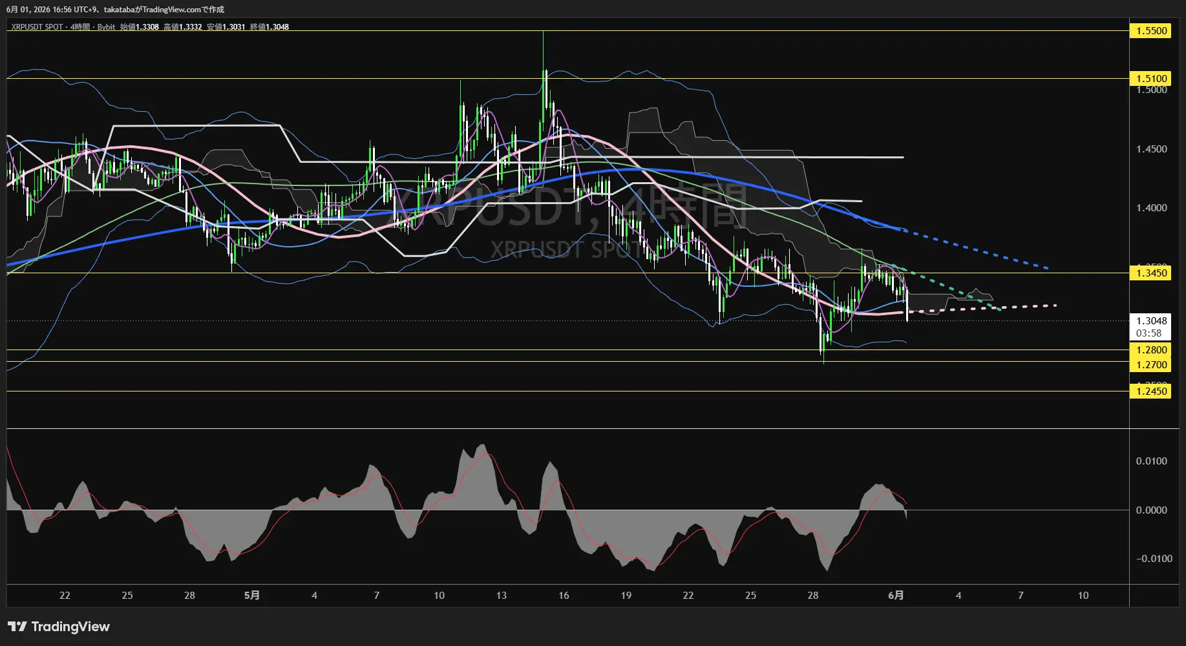Image resolution: width=1186 pixels, height=646 pixels.
Task: Click the 5月 date axis label
Action: click(252, 596)
